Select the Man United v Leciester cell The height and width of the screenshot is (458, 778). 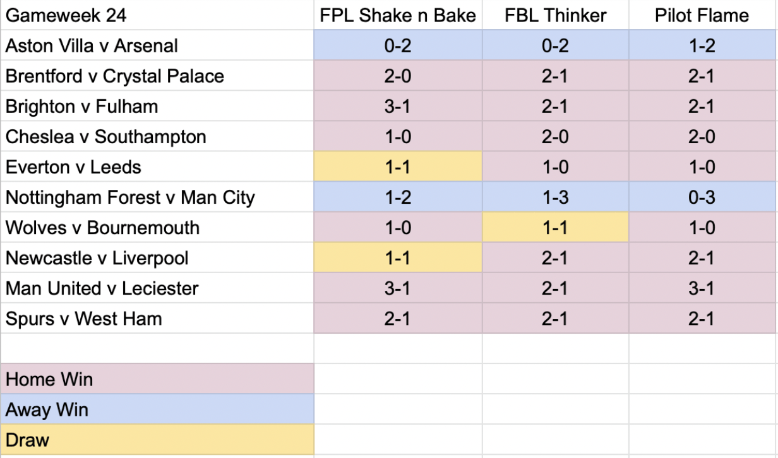pyautogui.click(x=157, y=288)
